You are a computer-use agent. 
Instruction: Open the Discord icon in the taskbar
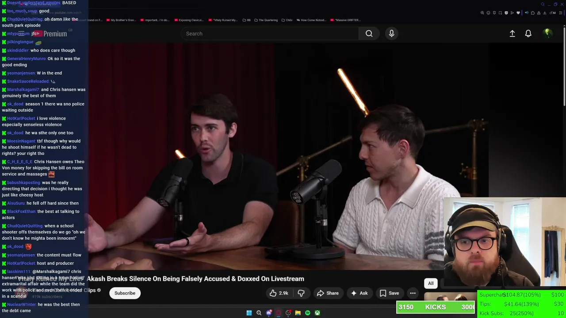pyautogui.click(x=268, y=313)
